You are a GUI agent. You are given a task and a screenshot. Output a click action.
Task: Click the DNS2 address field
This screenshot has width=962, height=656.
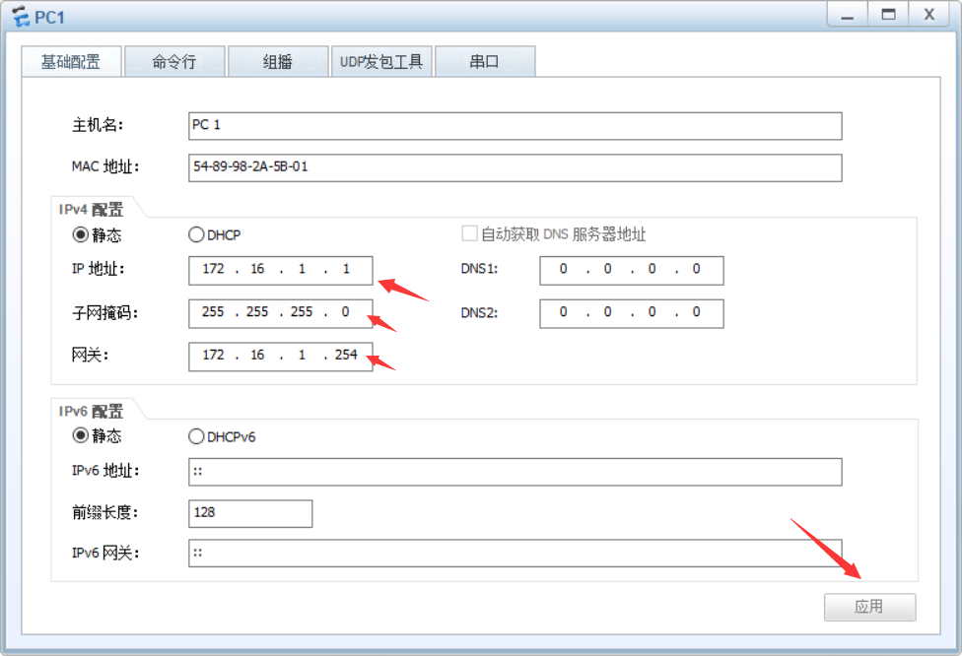(631, 313)
